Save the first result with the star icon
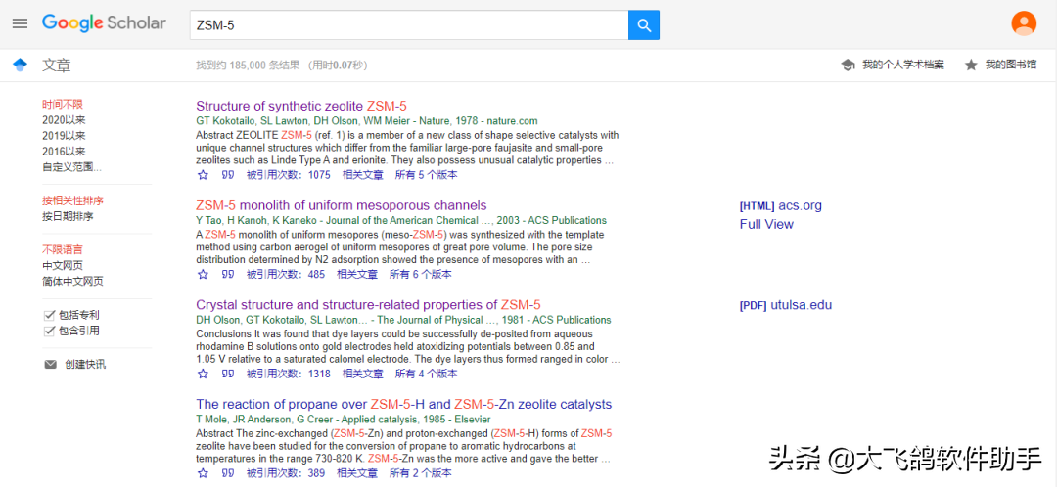 click(x=203, y=175)
